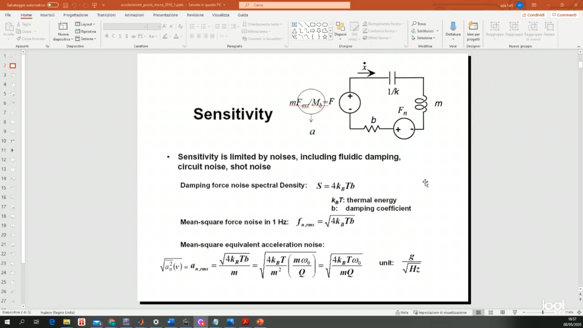Open the Sezione dropdown
The image size is (583, 328).
[x=86, y=39]
